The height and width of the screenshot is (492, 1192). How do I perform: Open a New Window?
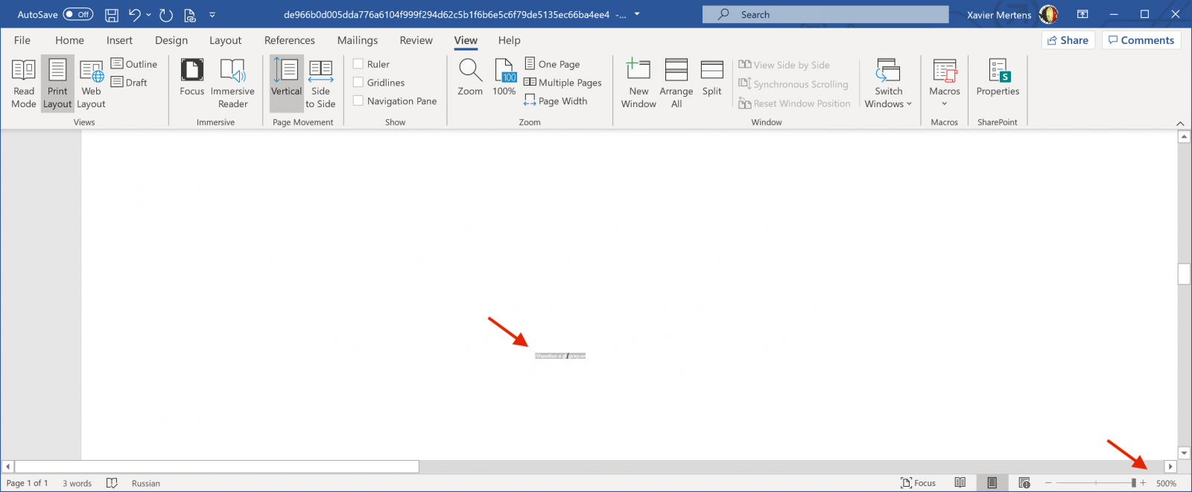(638, 83)
